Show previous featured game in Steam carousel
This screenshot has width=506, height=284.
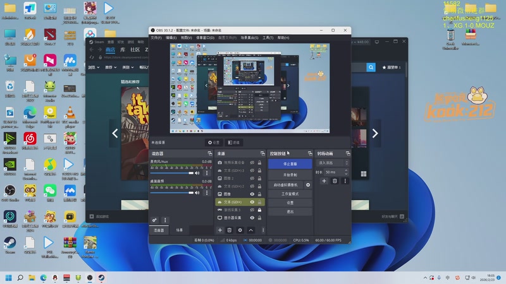(115, 133)
